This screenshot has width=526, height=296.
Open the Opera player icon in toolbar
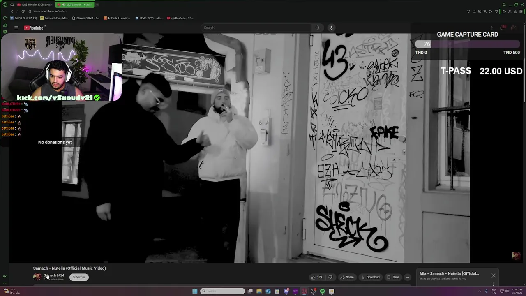click(x=491, y=12)
